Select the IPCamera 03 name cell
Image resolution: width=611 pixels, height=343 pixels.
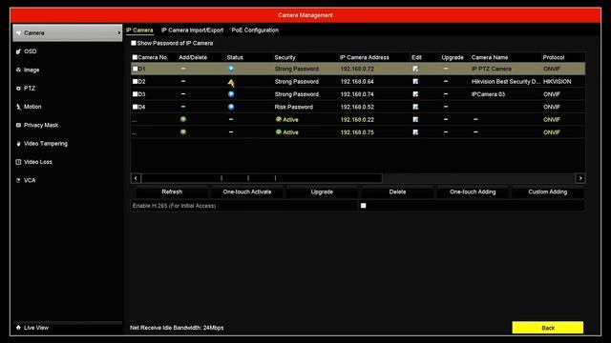coord(488,94)
